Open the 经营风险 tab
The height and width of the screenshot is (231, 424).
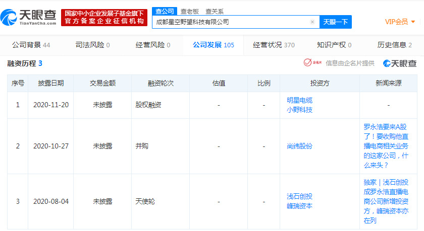tap(153, 45)
